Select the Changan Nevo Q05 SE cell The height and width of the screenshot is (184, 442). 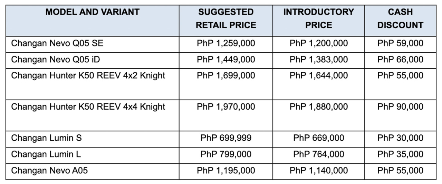(57, 44)
